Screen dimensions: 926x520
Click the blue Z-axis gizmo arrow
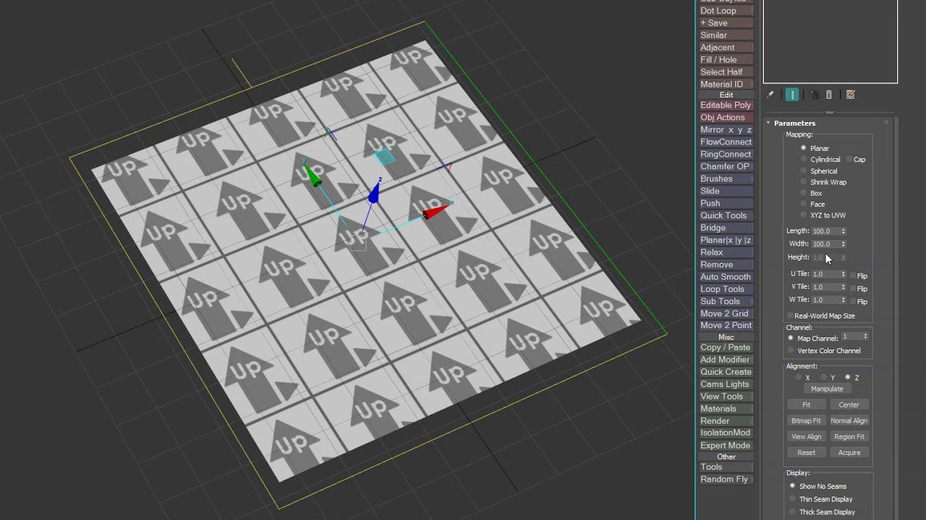(375, 192)
